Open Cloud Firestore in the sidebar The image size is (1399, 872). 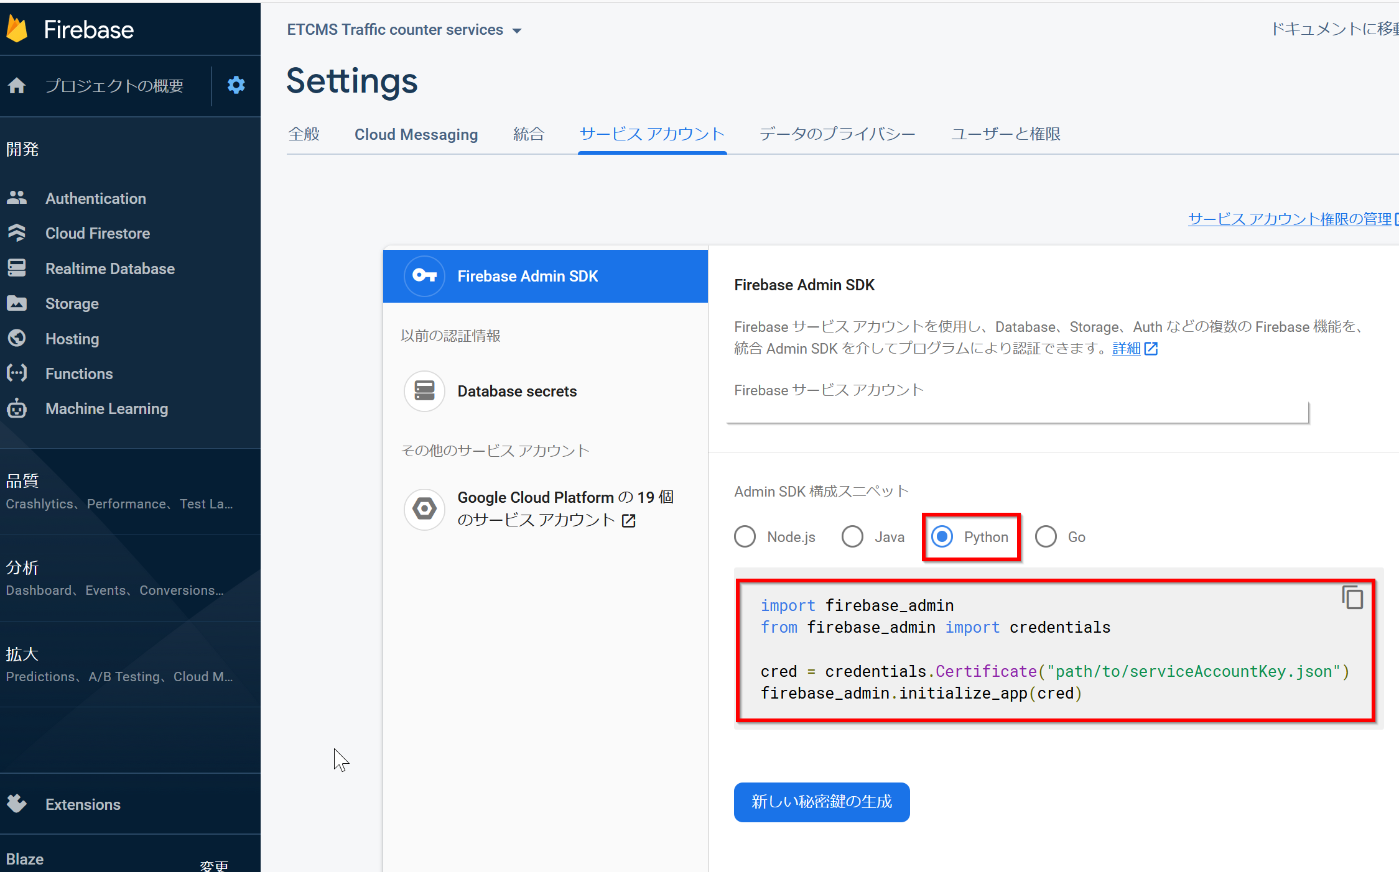pyautogui.click(x=98, y=233)
